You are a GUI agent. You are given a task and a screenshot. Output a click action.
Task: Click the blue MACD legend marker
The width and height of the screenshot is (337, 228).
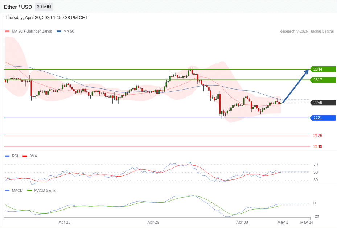[x=7, y=191]
